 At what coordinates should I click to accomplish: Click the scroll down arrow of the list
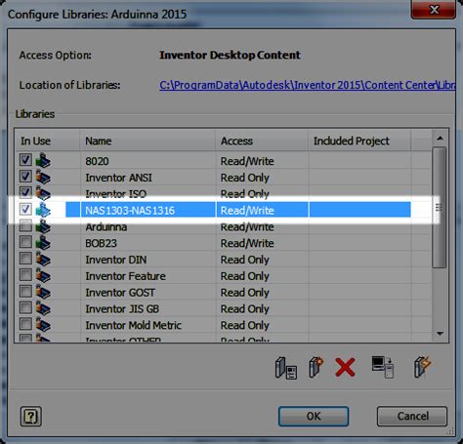pyautogui.click(x=440, y=334)
